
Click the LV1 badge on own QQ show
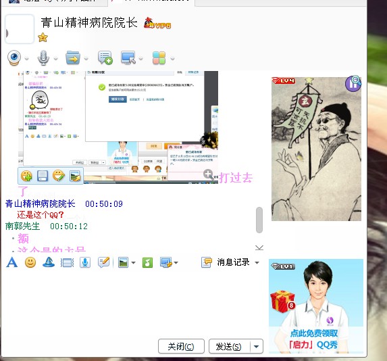283,266
